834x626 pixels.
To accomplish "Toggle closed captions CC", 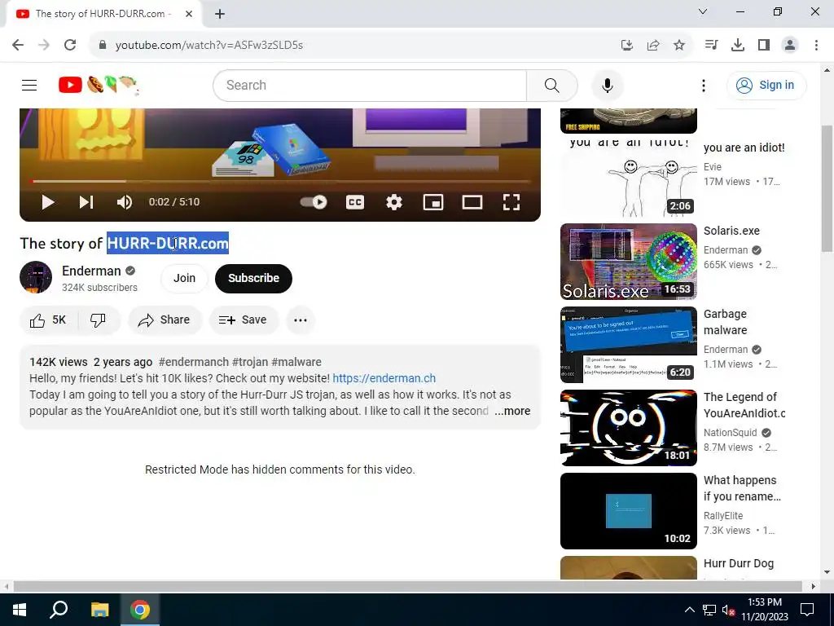I will 355,202.
